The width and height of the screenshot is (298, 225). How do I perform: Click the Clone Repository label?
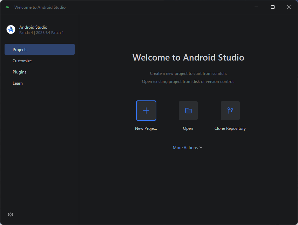pyautogui.click(x=230, y=128)
